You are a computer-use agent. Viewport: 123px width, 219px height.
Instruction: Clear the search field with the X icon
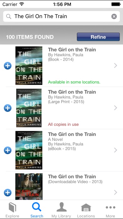tap(114, 16)
